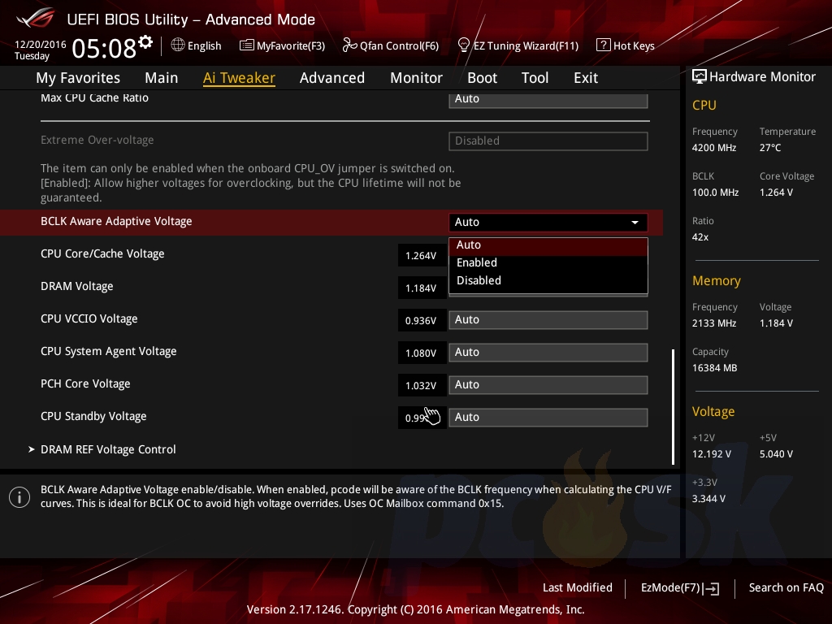Click the EzMode exit arrow icon

point(711,588)
